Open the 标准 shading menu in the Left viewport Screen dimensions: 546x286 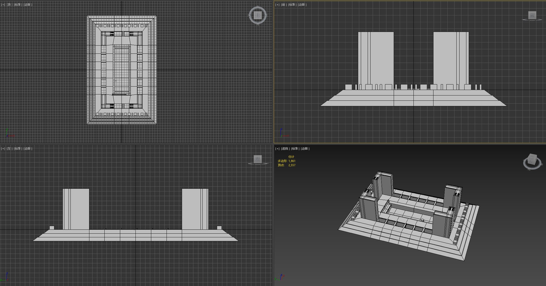click(x=18, y=148)
